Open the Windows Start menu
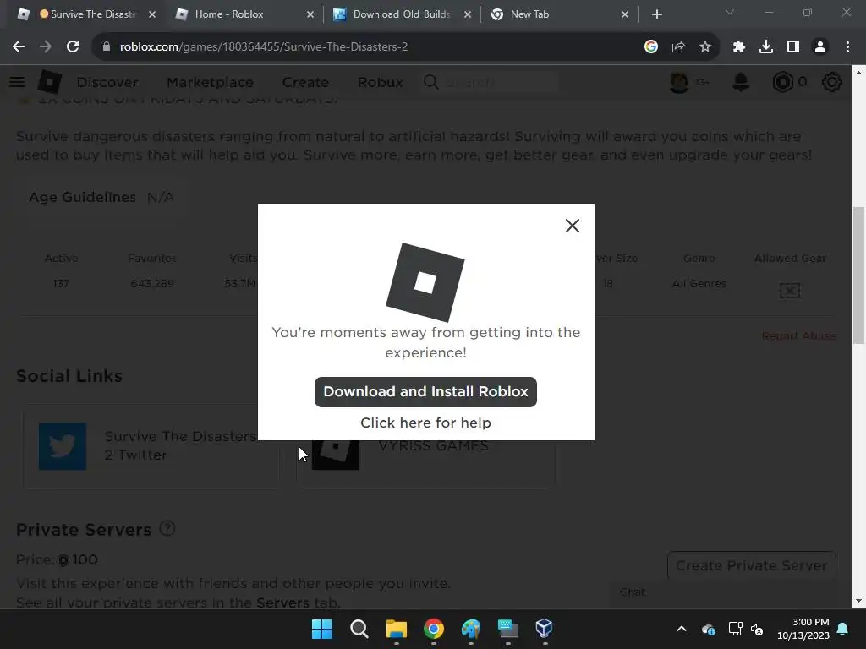This screenshot has height=649, width=866. (322, 629)
